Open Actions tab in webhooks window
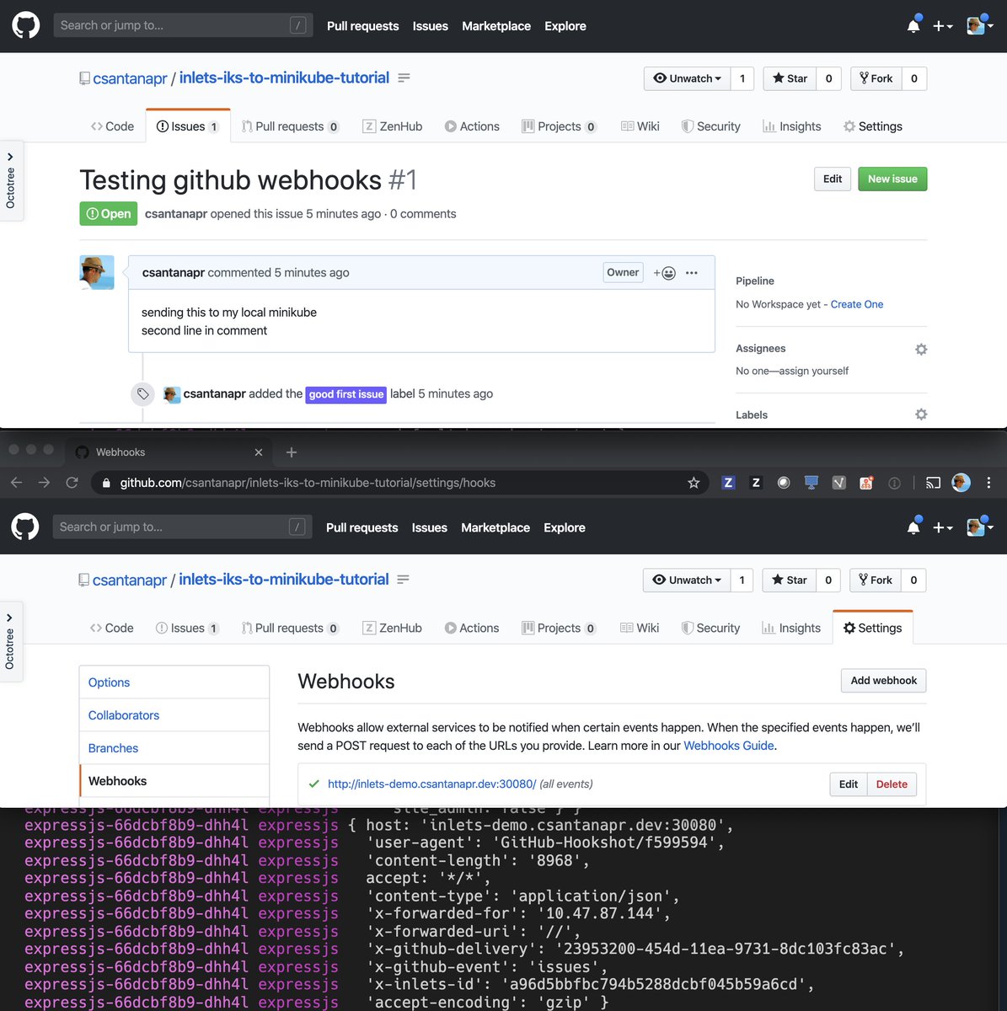 (x=472, y=629)
